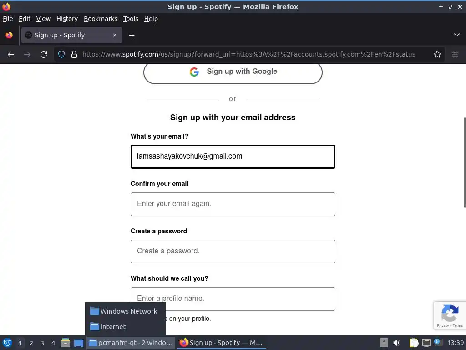Click the reCAPTCHA Privacy link

443,325
